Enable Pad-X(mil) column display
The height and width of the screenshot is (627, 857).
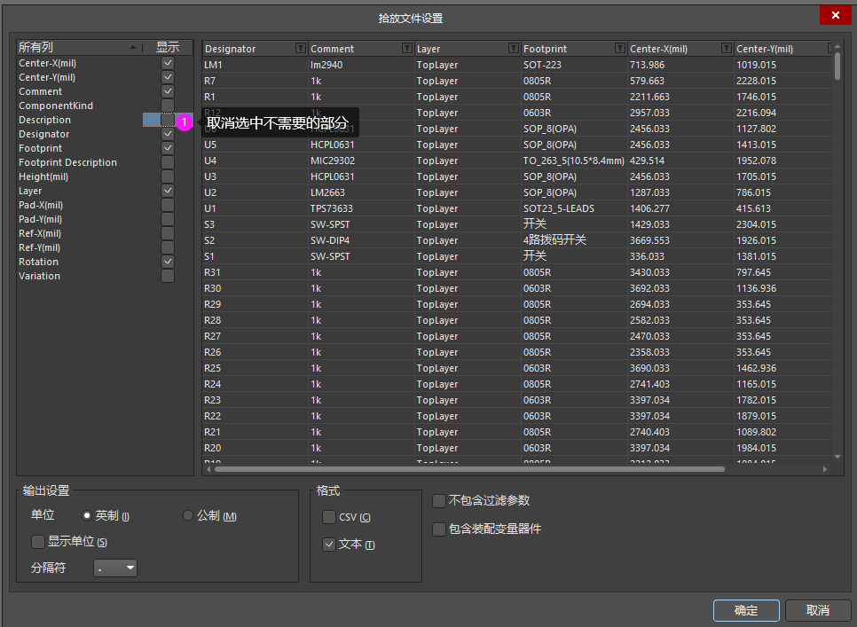(167, 205)
